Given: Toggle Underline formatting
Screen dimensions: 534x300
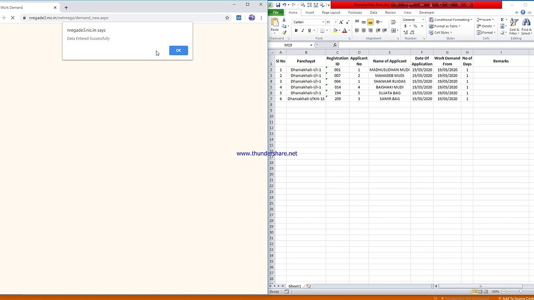Looking at the screenshot, I should point(309,30).
